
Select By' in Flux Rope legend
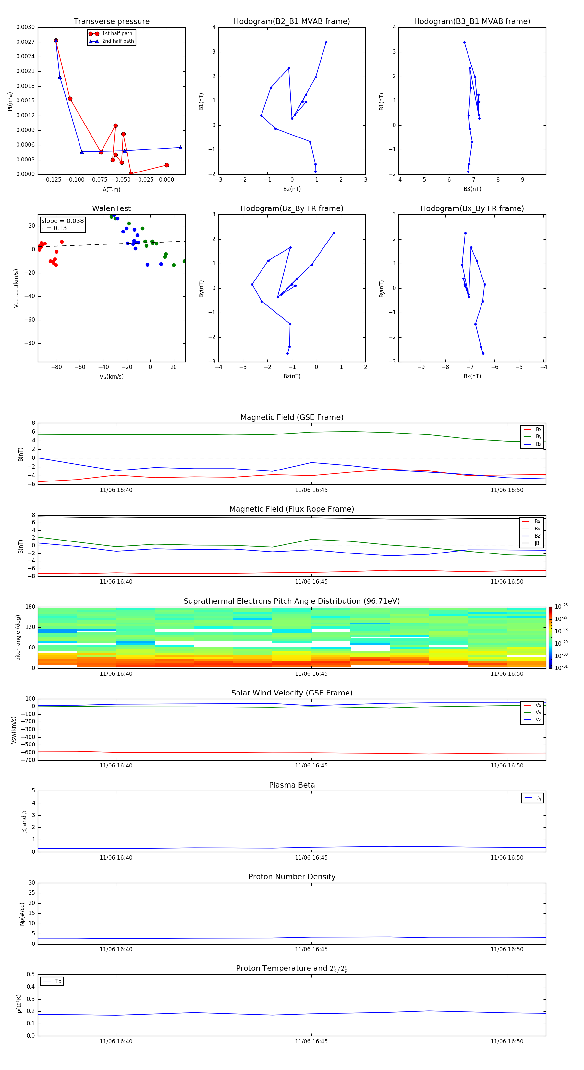pyautogui.click(x=532, y=529)
